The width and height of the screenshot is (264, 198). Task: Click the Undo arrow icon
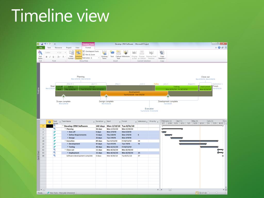45,44
